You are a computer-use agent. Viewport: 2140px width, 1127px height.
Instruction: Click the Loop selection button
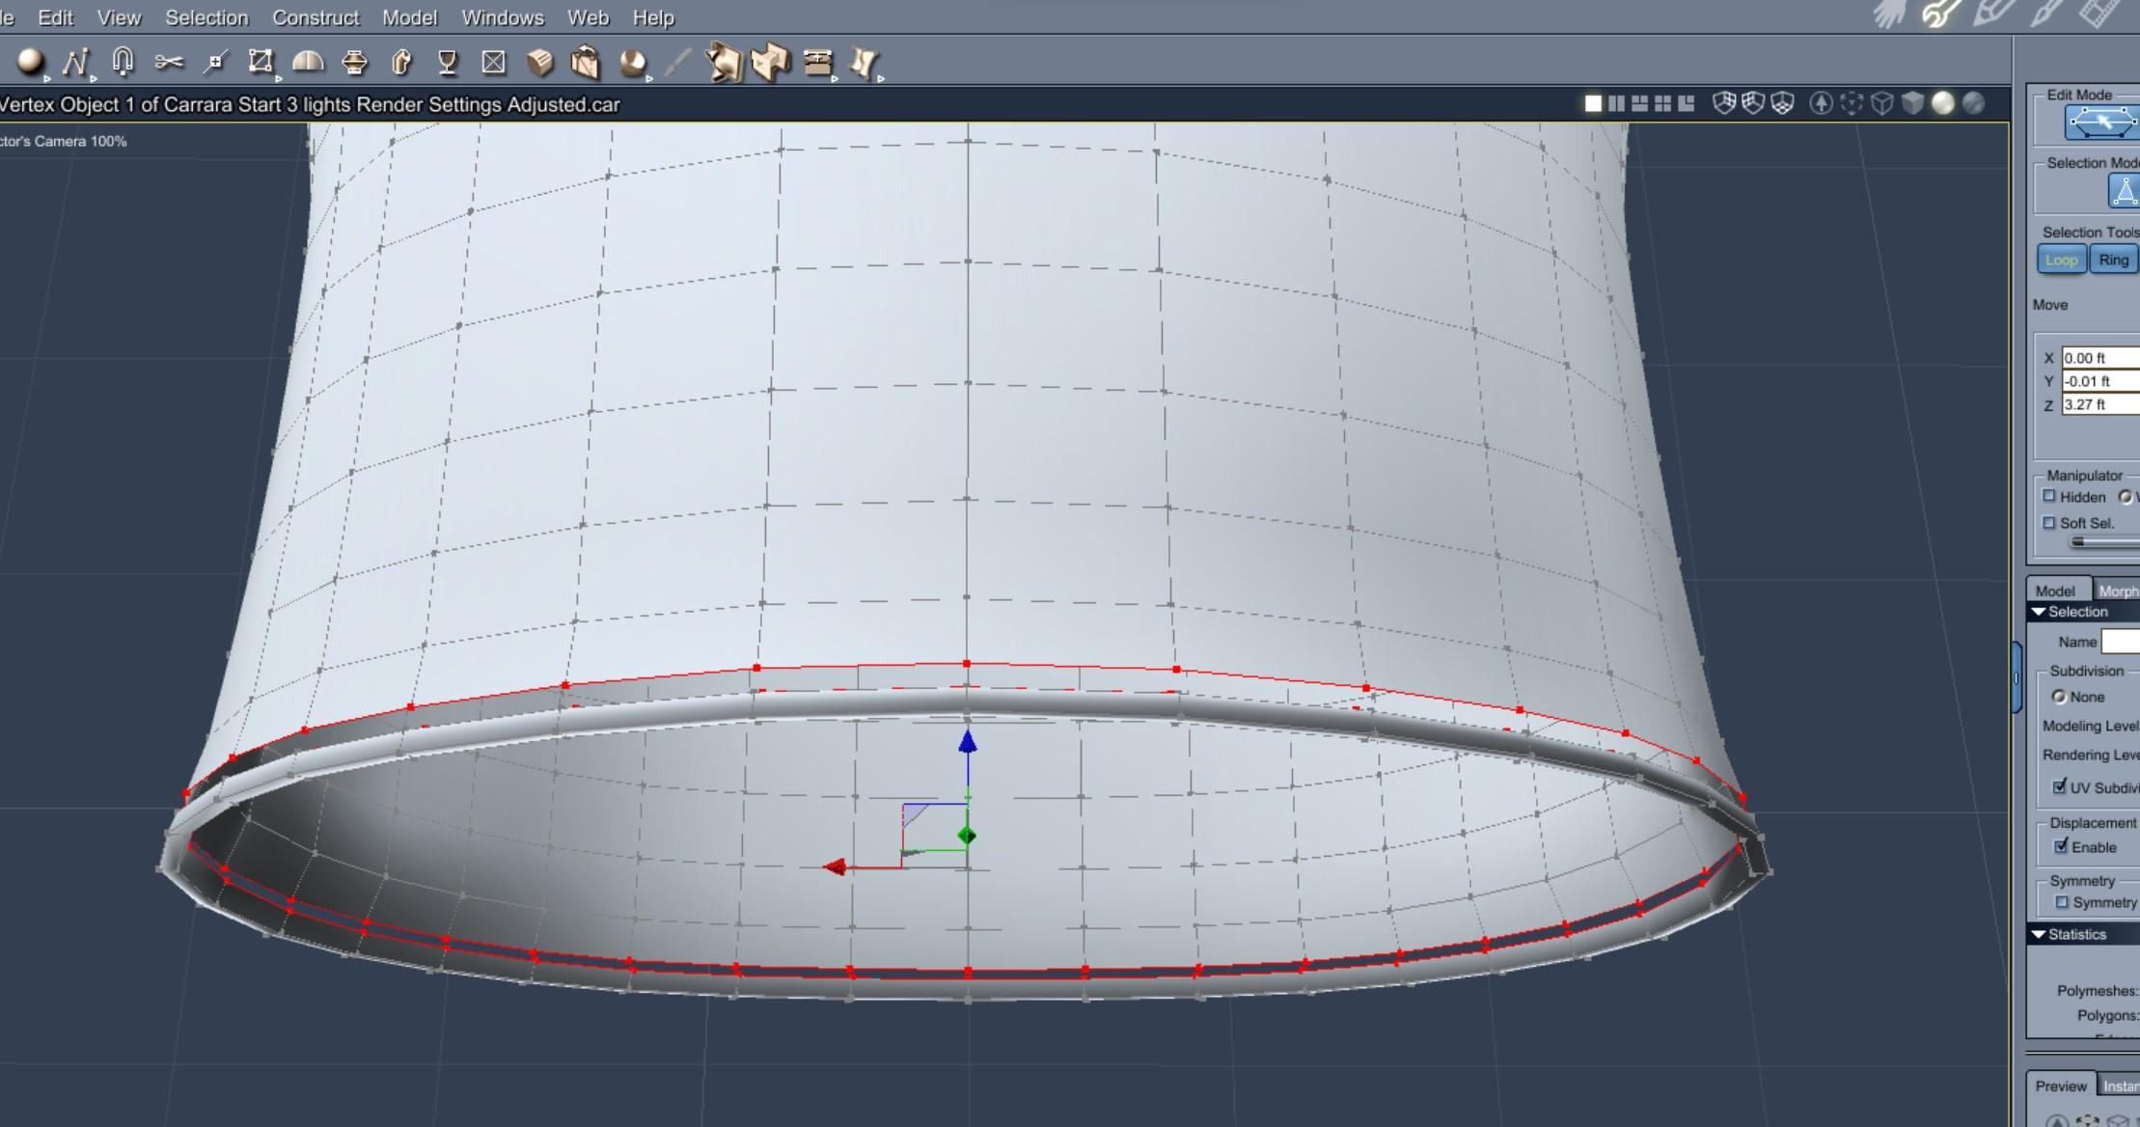pyautogui.click(x=2061, y=260)
